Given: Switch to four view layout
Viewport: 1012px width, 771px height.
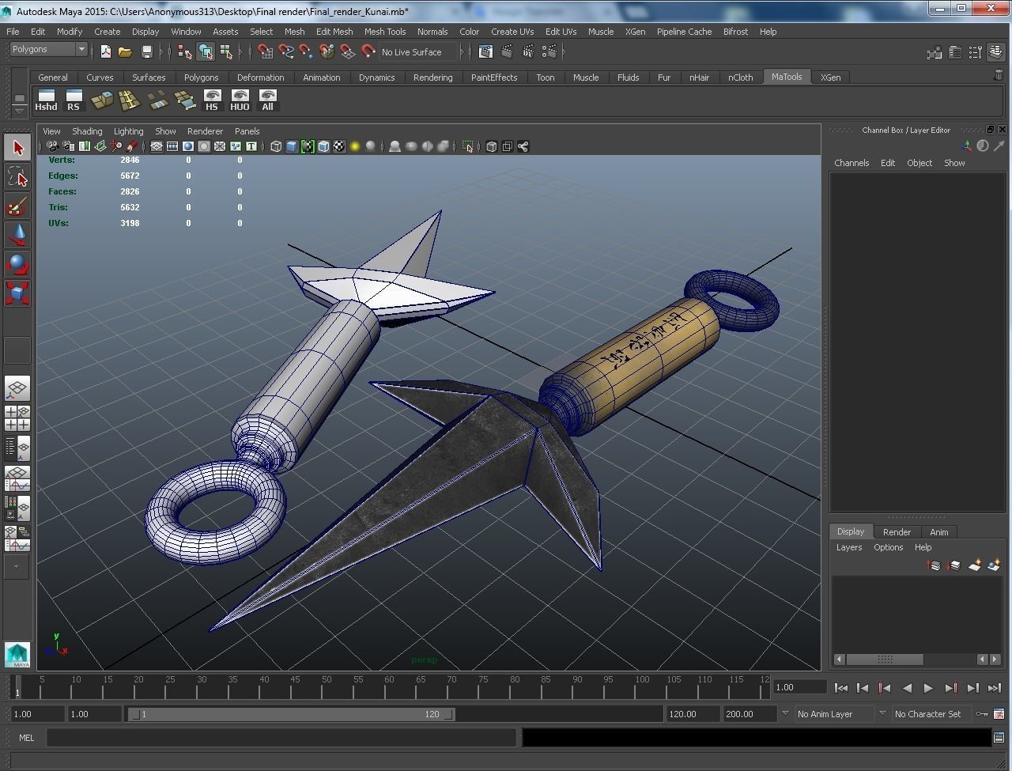Looking at the screenshot, I should 17,418.
